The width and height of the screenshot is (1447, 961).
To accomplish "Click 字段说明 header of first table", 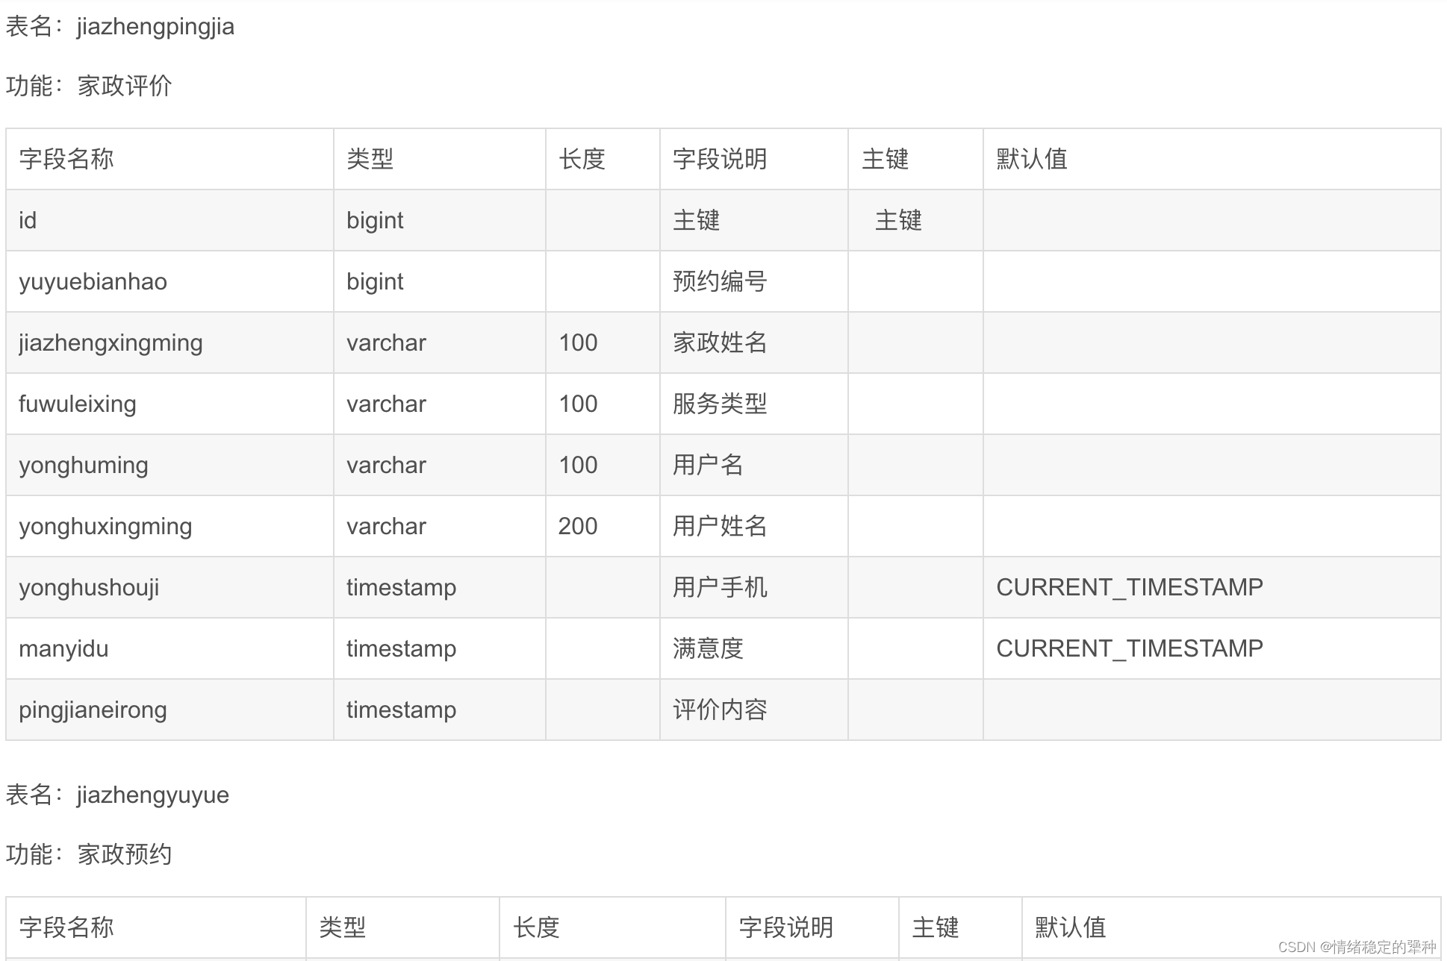I will (720, 159).
